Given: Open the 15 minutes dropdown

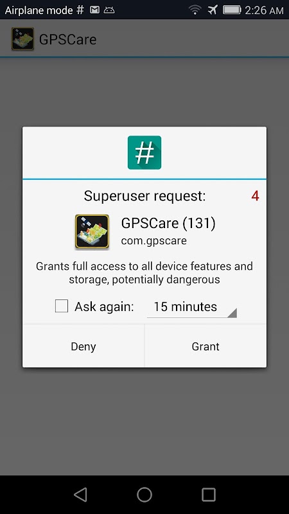Looking at the screenshot, I should tap(191, 307).
